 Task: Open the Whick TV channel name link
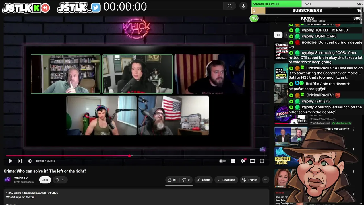[x=21, y=178]
